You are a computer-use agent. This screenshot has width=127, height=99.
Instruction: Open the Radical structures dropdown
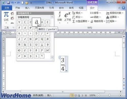click(x=77, y=13)
